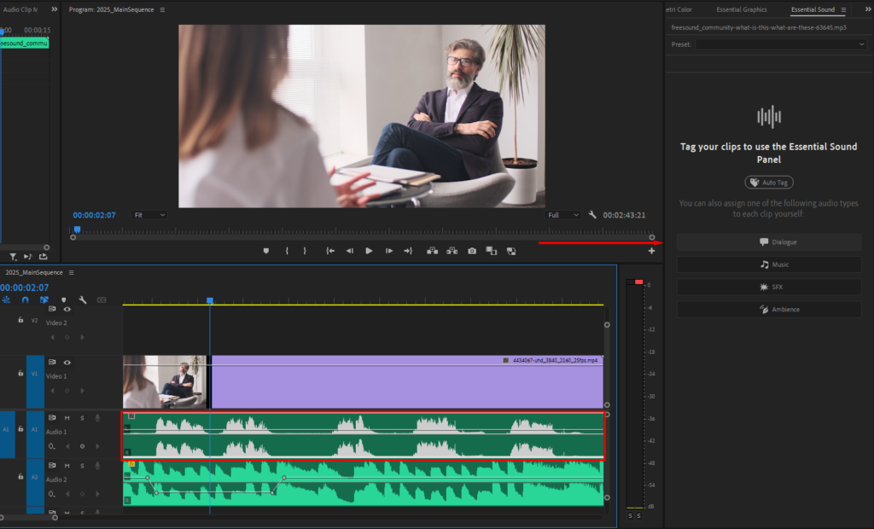
Task: Open the zoom level Fit dropdown
Action: coord(149,215)
